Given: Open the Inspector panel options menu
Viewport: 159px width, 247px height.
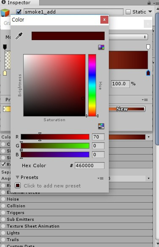Looking at the screenshot, I should coord(156,3).
